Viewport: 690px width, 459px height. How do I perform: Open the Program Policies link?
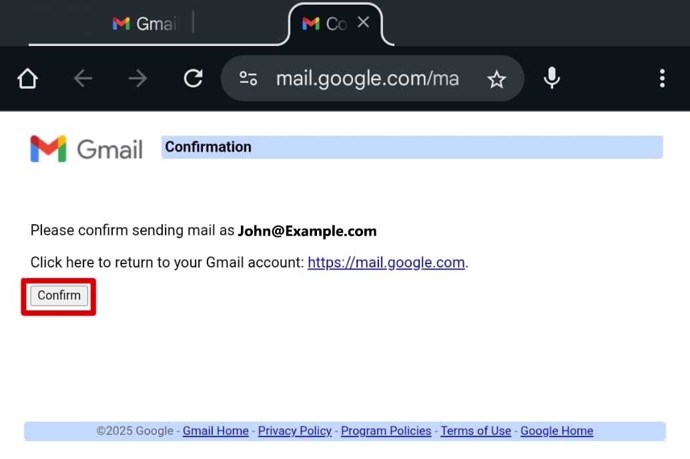tap(386, 431)
